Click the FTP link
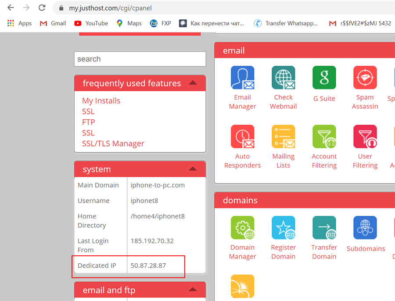 (x=88, y=122)
